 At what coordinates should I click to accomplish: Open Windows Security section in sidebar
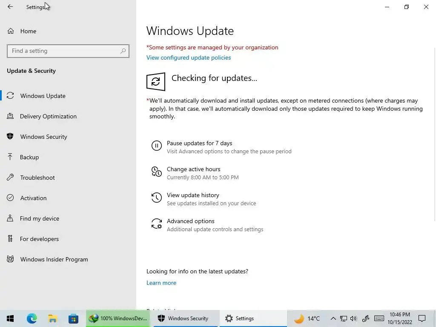click(x=68, y=137)
